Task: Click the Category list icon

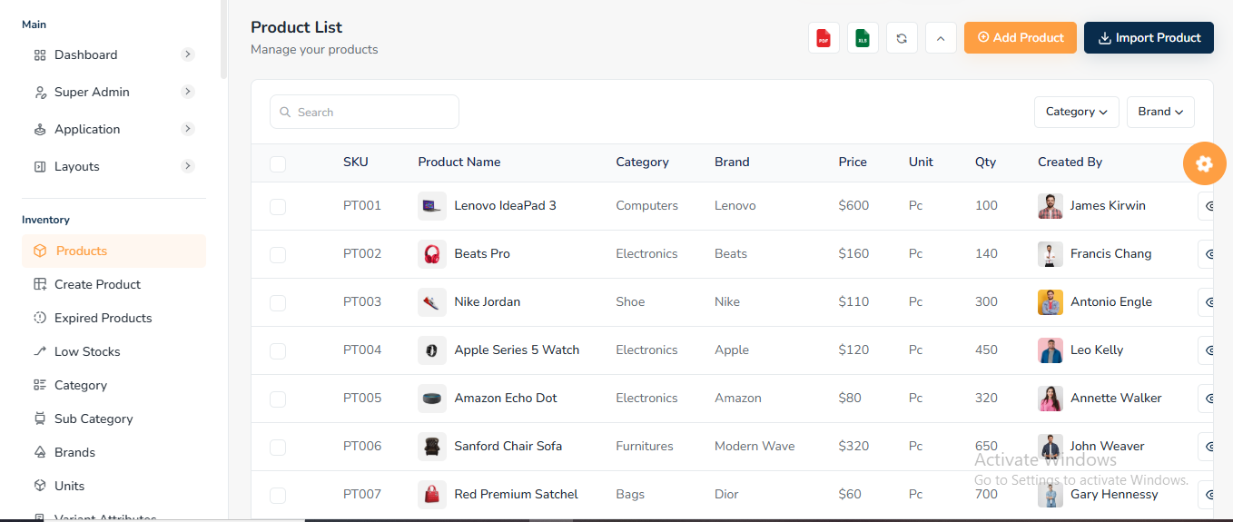Action: click(40, 385)
